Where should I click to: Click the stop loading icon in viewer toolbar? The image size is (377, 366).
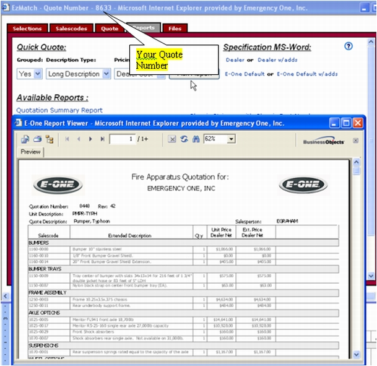(x=171, y=139)
